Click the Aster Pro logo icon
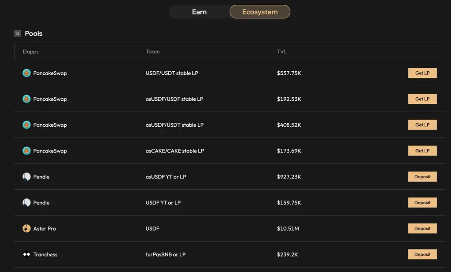Viewport: 451px width, 272px height. 26,228
